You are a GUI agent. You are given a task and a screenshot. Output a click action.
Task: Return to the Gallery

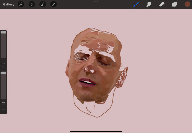pos(9,4)
